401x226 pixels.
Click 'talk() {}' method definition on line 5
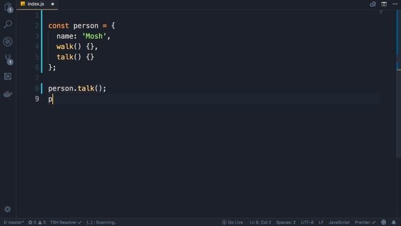click(x=75, y=57)
